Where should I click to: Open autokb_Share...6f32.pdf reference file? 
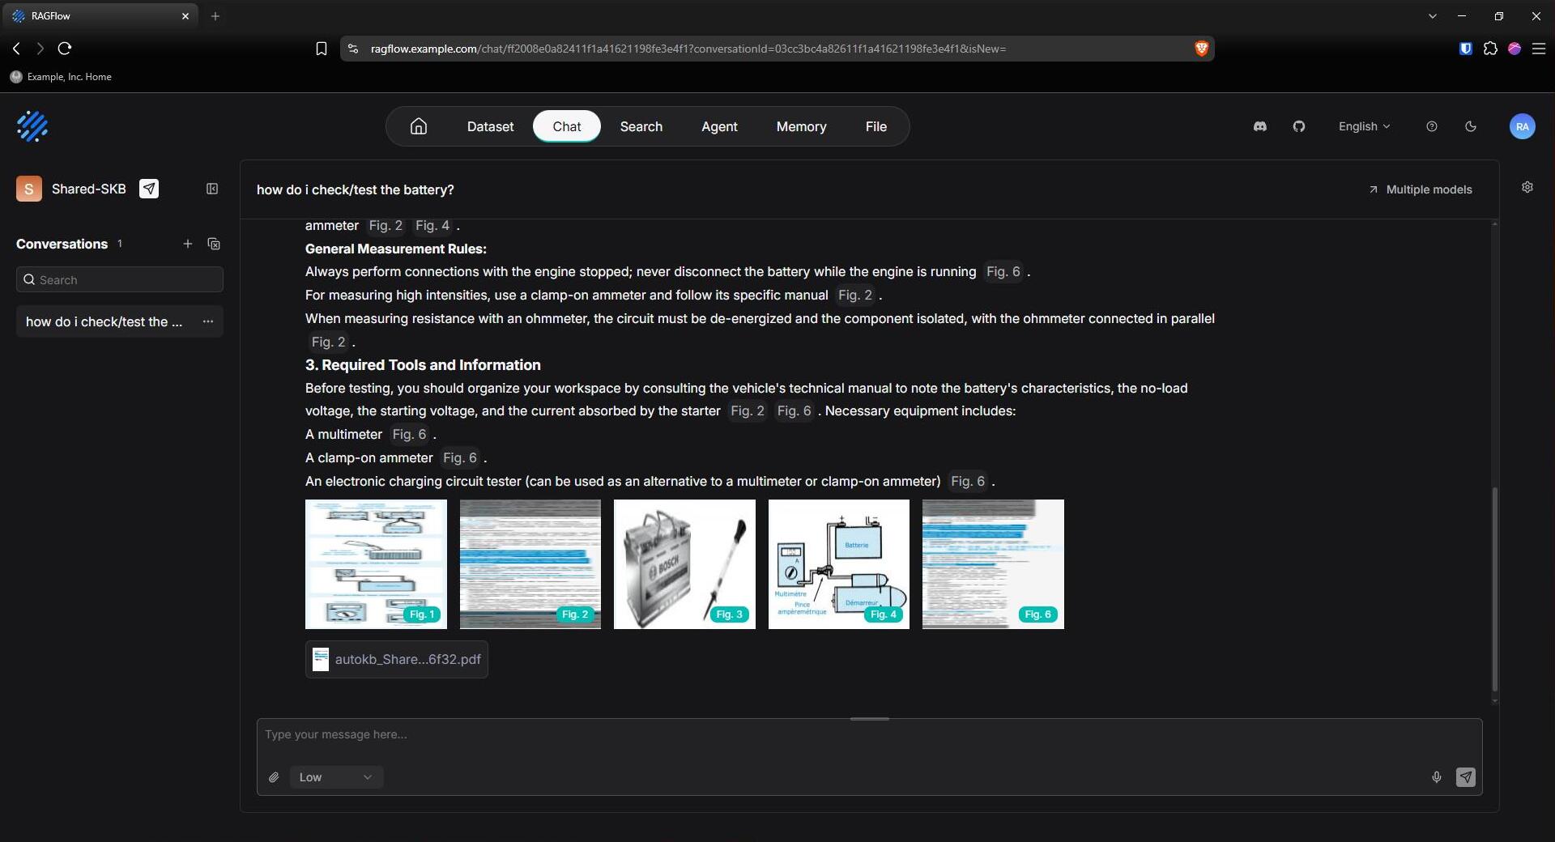click(x=397, y=659)
